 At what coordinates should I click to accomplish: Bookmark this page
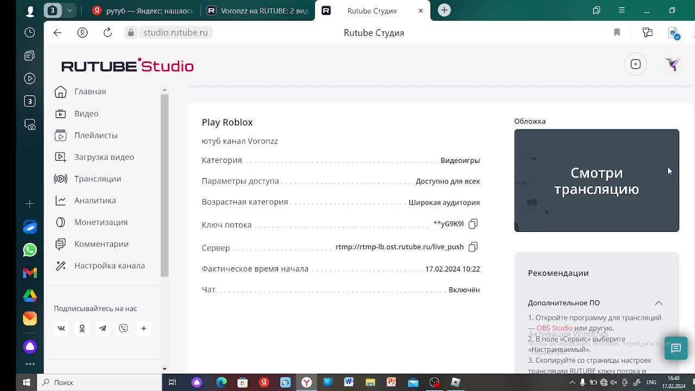coord(617,33)
